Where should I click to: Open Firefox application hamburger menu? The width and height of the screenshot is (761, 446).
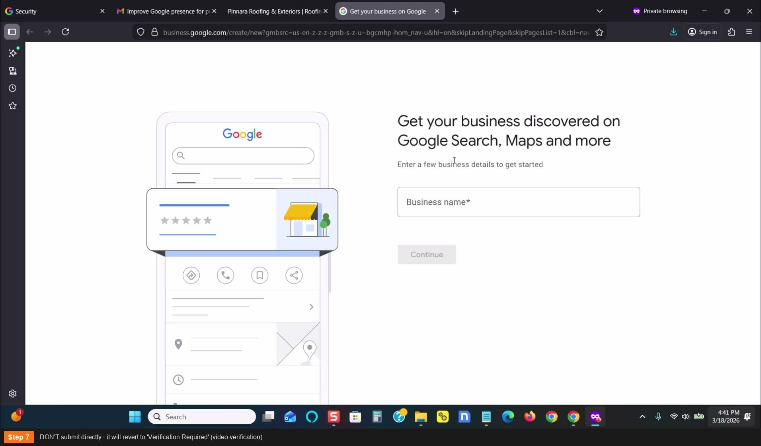click(749, 32)
